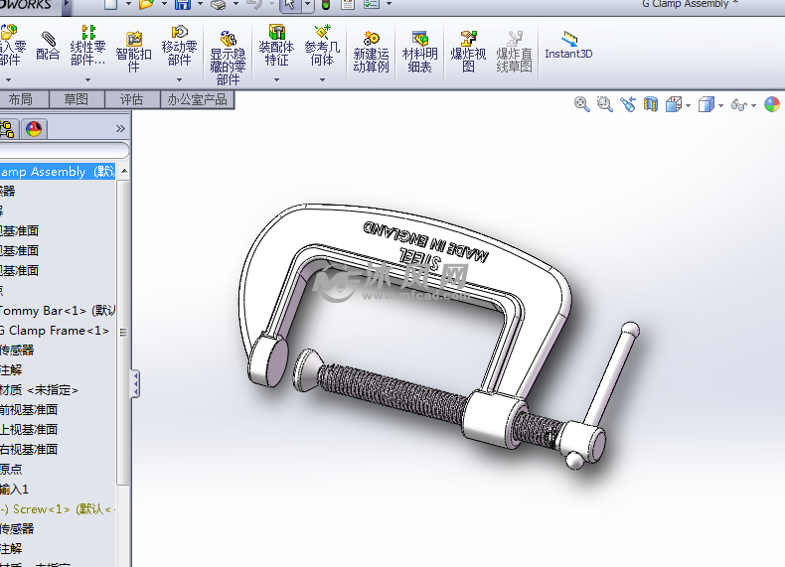Select 右视基准面 plane in tree

click(x=29, y=450)
